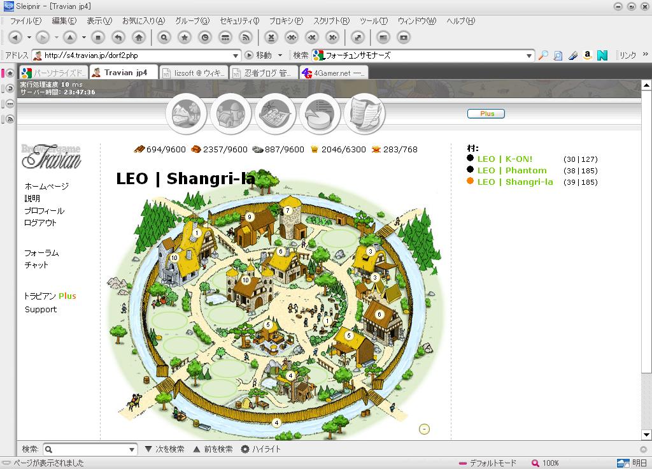The image size is (652, 469).
Task: Open the Travian village center icon
Action: click(x=230, y=113)
